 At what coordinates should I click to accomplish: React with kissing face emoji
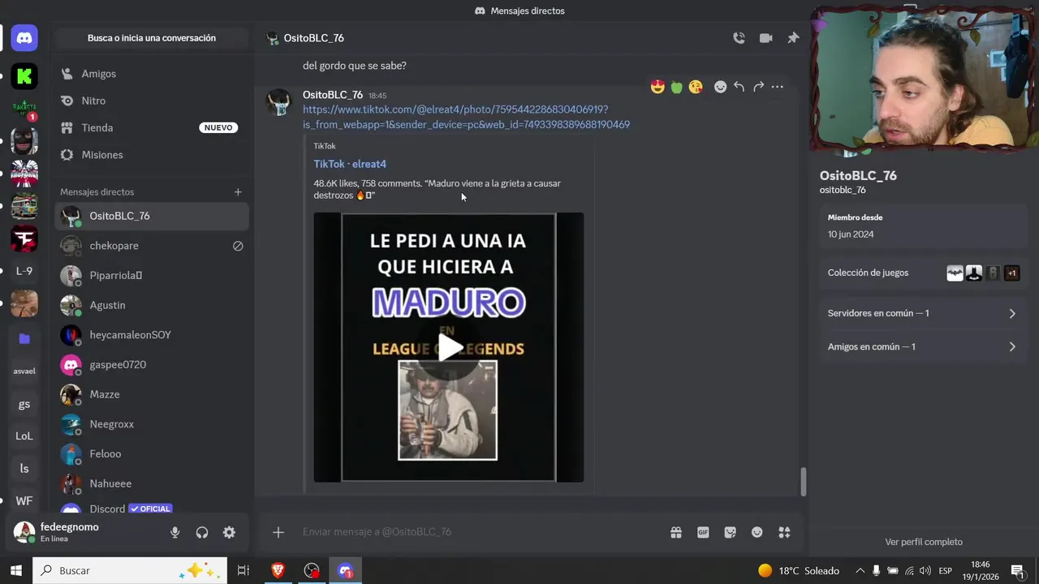(696, 87)
